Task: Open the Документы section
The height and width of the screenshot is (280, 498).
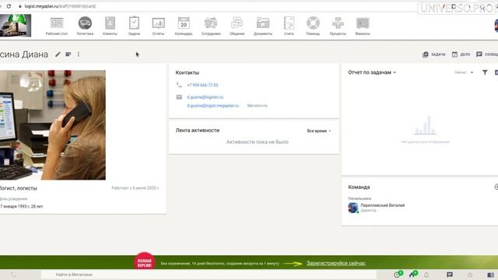Action: click(x=263, y=26)
